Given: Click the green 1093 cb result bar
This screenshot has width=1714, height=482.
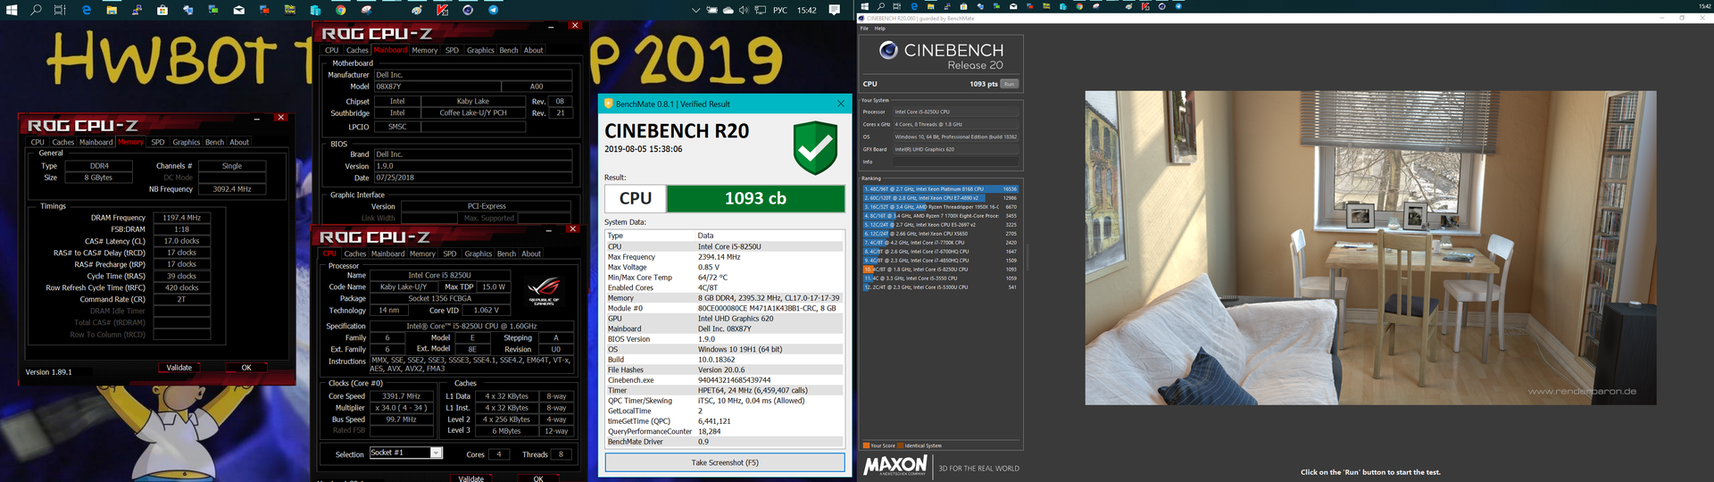Looking at the screenshot, I should coord(756,198).
